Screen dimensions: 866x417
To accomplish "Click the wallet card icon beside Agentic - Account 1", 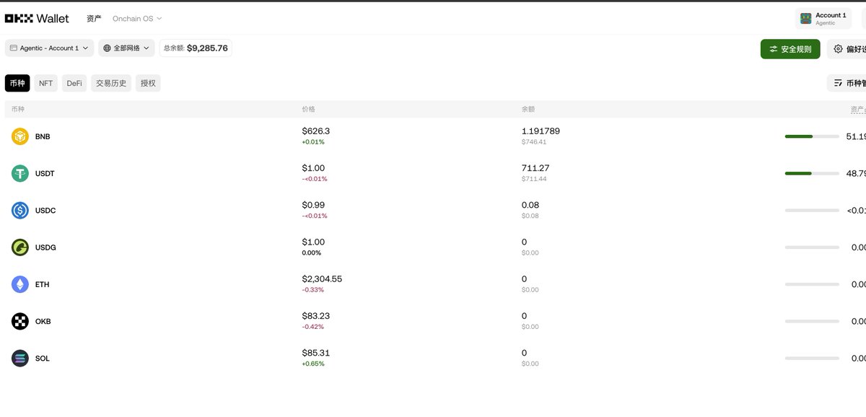I will [14, 48].
